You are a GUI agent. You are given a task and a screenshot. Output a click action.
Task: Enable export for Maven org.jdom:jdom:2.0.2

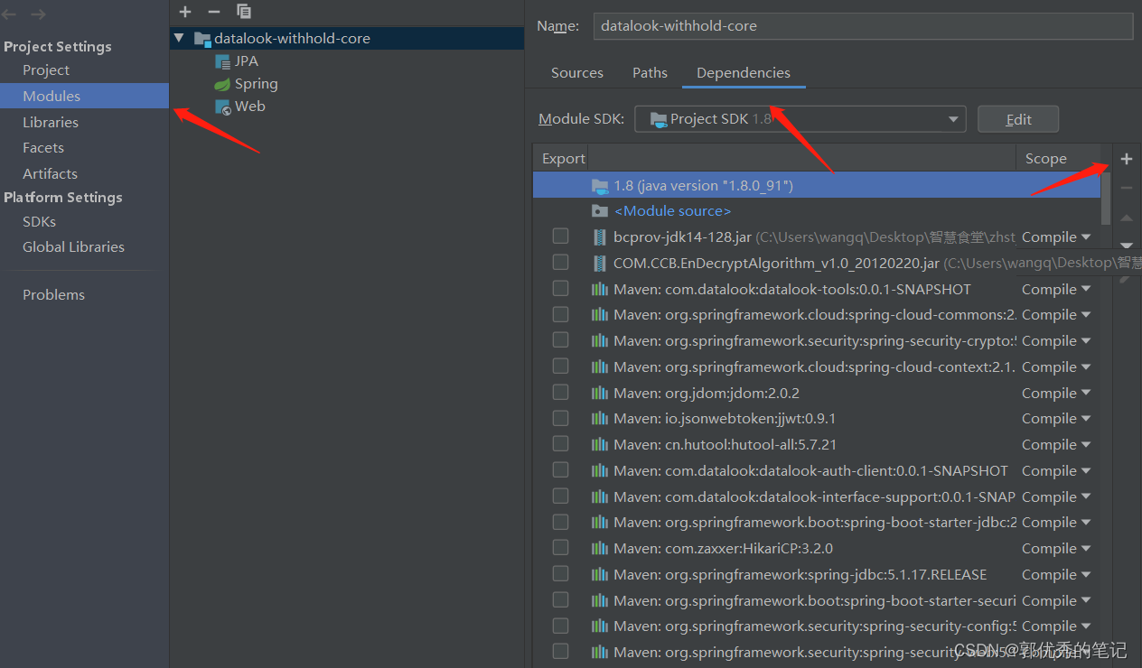(560, 393)
